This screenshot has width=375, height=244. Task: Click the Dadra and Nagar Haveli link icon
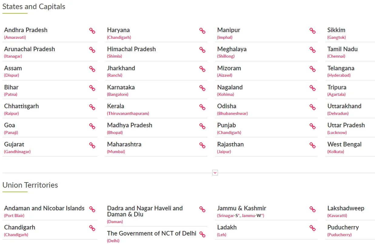click(202, 209)
